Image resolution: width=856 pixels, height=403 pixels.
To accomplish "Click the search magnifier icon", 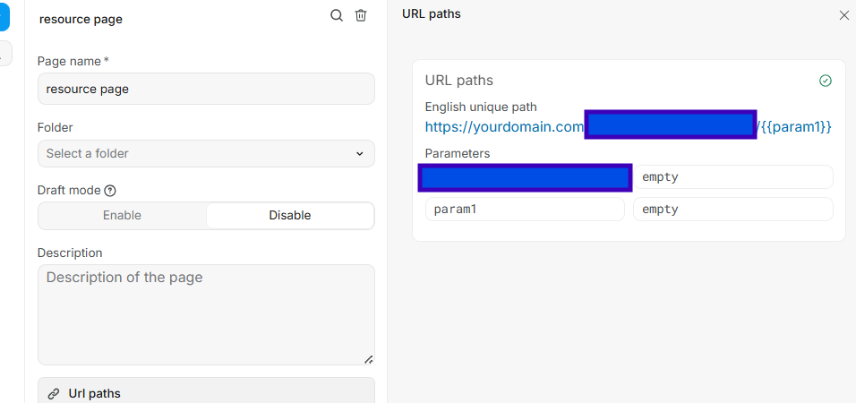I will click(337, 15).
